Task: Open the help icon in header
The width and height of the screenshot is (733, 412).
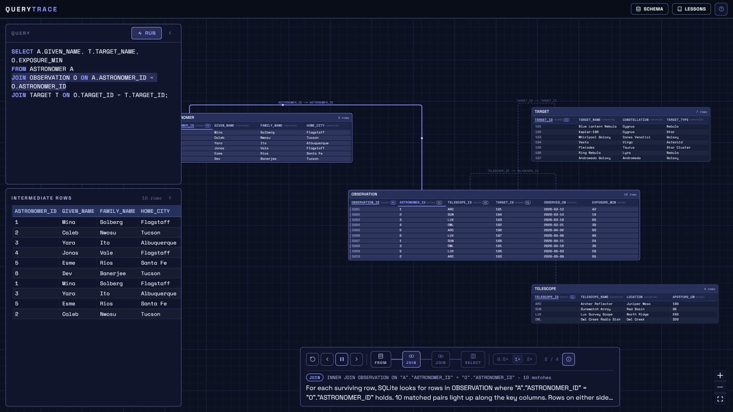Action: point(721,9)
